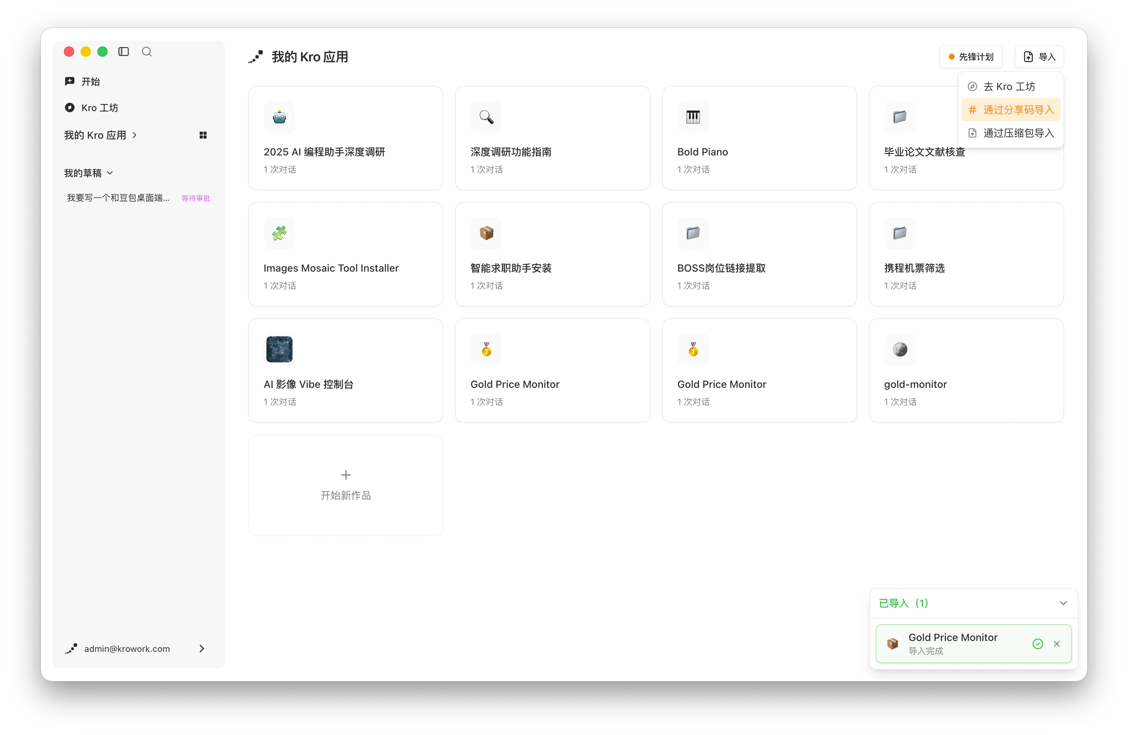Create a new work via 开始新作品
Screen dimensions: 1128x735
pos(346,485)
